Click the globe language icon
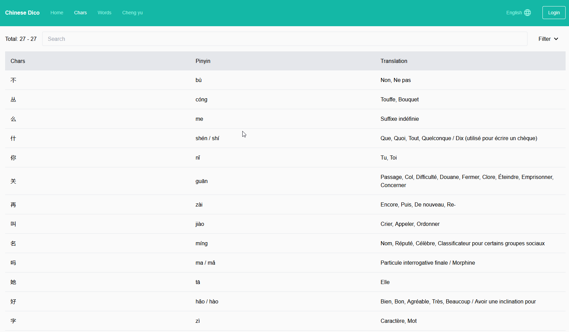The width and height of the screenshot is (569, 332). [527, 13]
